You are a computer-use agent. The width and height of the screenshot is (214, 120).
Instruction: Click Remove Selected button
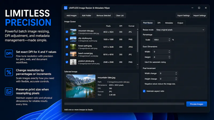(104, 15)
